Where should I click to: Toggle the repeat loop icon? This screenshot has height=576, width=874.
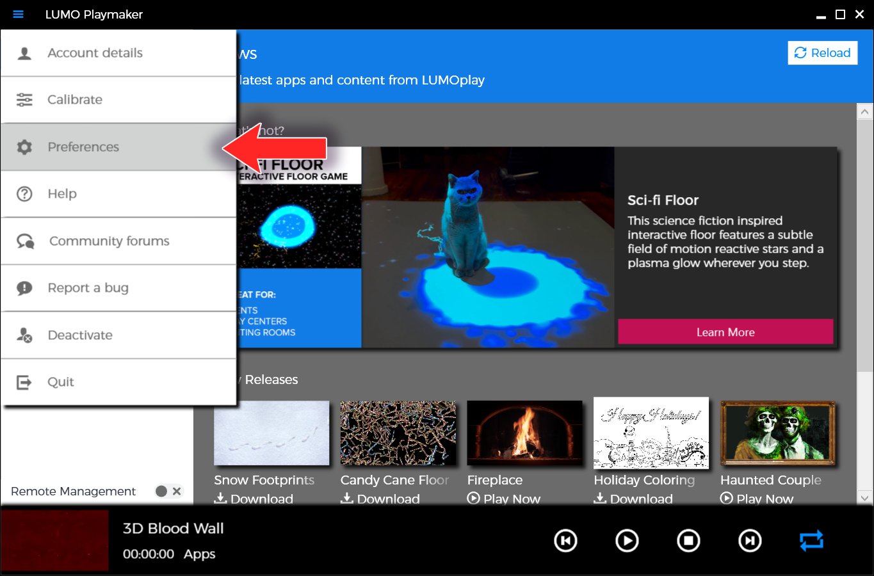coord(811,541)
